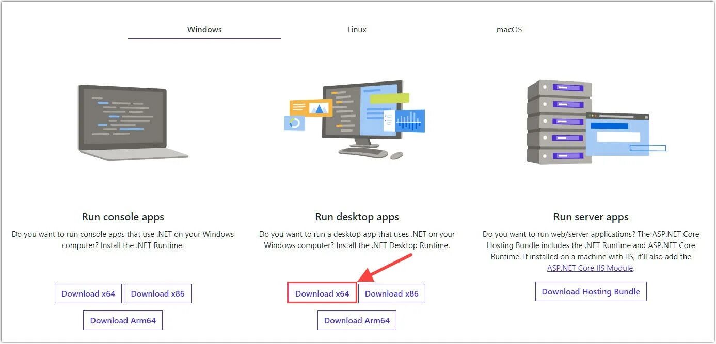
Task: Switch to the Linux tab
Action: point(356,29)
